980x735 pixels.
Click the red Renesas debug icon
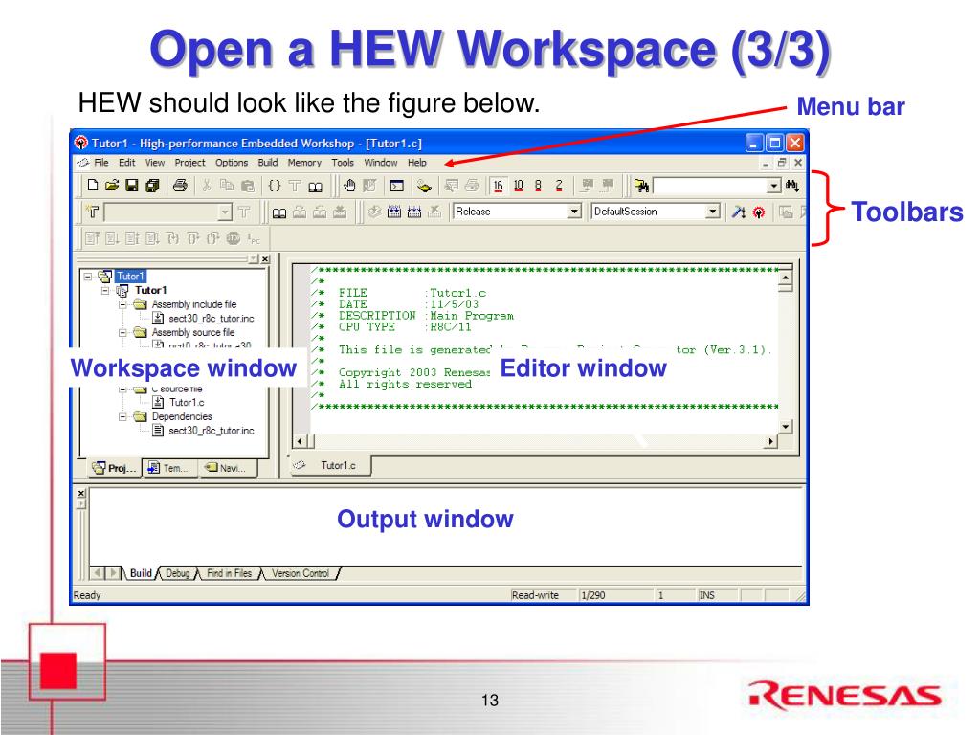pos(759,212)
